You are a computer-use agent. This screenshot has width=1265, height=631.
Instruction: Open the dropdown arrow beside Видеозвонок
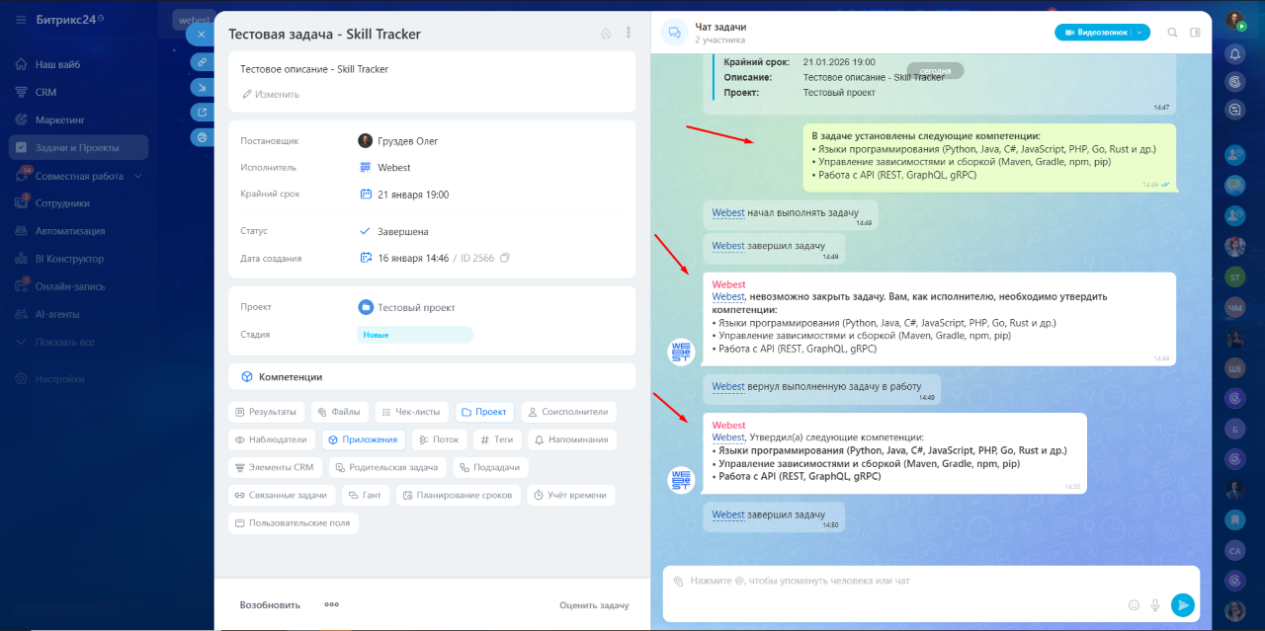click(1140, 33)
